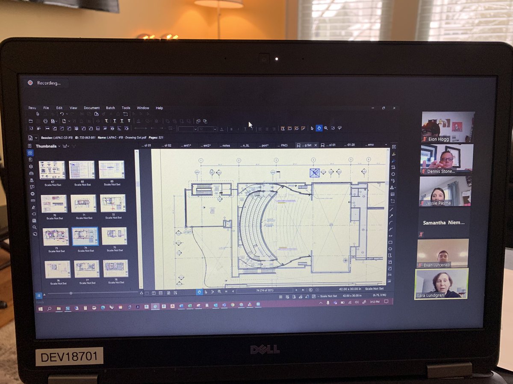Open the Document menu
This screenshot has height=384, width=513.
pyautogui.click(x=91, y=108)
